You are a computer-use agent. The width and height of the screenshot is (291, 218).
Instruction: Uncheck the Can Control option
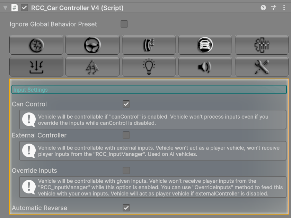pyautogui.click(x=126, y=104)
